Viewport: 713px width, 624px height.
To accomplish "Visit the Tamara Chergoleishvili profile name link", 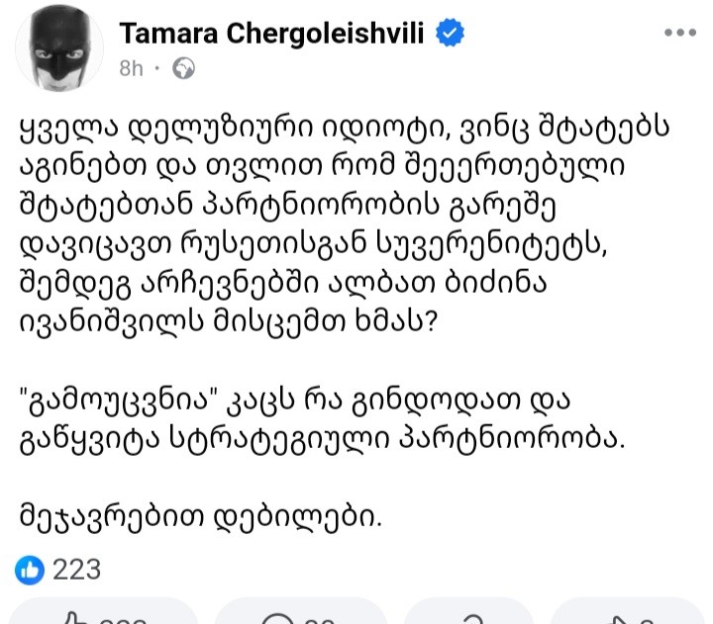I will tap(271, 34).
